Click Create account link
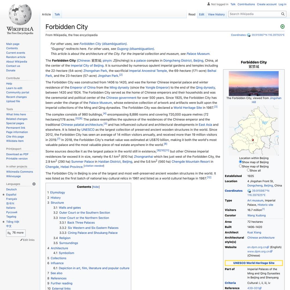Viewport: 290px width, 290px height. pos(267,4)
